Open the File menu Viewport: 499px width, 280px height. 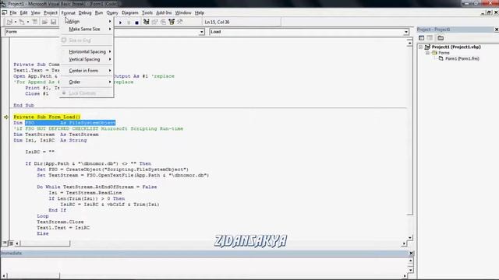[x=13, y=12]
